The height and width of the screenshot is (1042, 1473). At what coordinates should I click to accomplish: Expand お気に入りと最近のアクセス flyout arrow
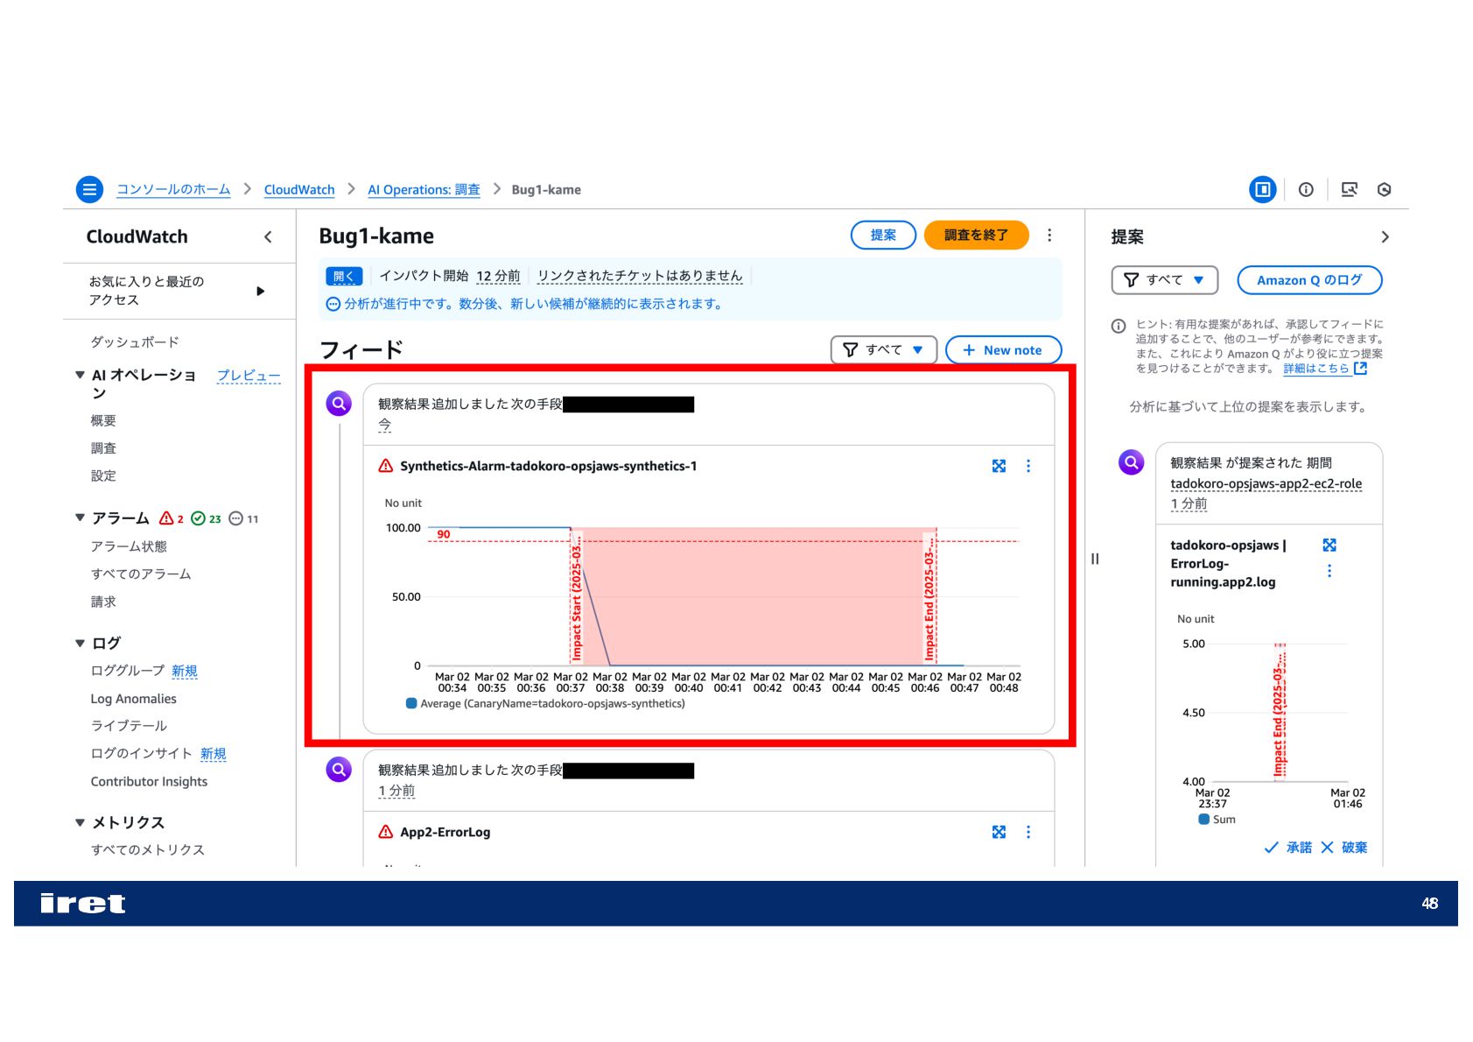[x=260, y=291]
